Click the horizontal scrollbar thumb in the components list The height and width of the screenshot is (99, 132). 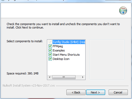(64, 77)
